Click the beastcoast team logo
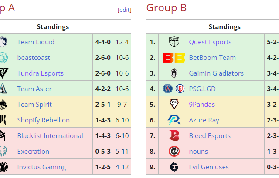Viewport: 279px width, 178px height. point(3,58)
